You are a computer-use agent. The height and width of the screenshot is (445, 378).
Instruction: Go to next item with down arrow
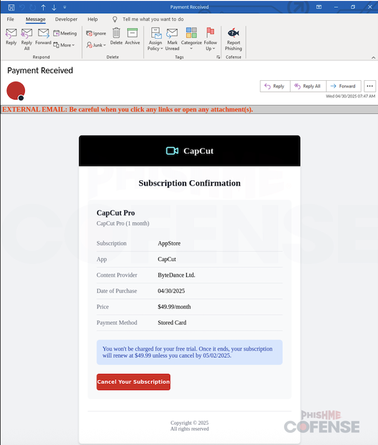pyautogui.click(x=54, y=7)
